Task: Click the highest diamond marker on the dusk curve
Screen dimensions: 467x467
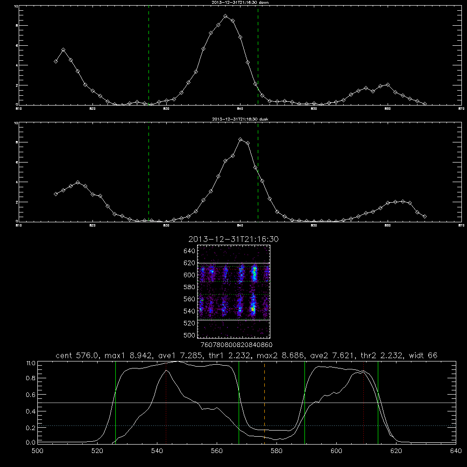Action: (x=241, y=139)
